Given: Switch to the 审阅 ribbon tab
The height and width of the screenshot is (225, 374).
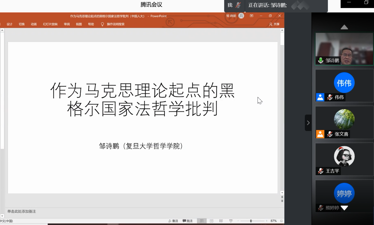Looking at the screenshot, I should (x=66, y=24).
